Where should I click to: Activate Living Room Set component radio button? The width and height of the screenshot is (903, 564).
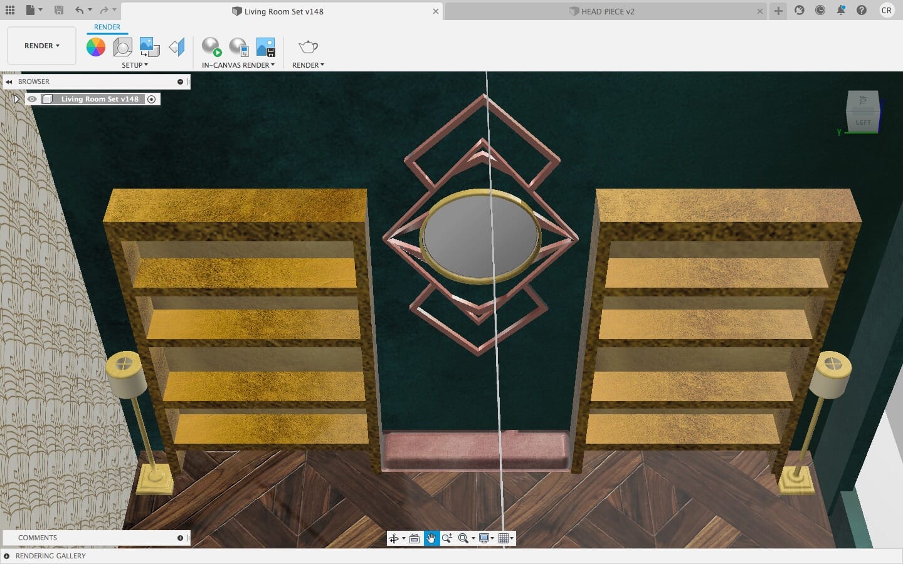[x=151, y=99]
